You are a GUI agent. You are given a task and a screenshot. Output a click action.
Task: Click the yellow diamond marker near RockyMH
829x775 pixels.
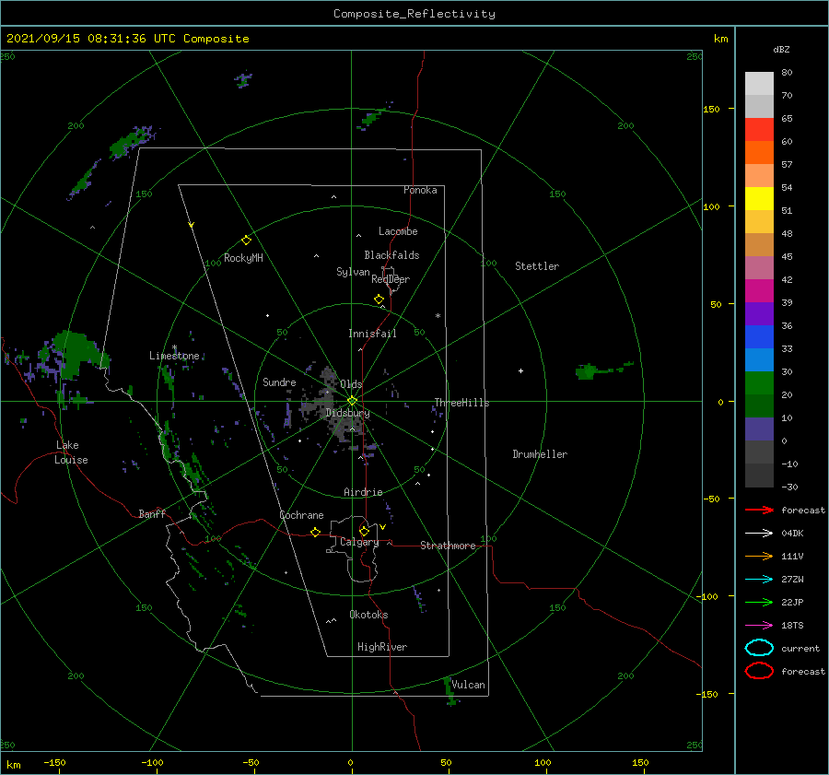pyautogui.click(x=246, y=241)
